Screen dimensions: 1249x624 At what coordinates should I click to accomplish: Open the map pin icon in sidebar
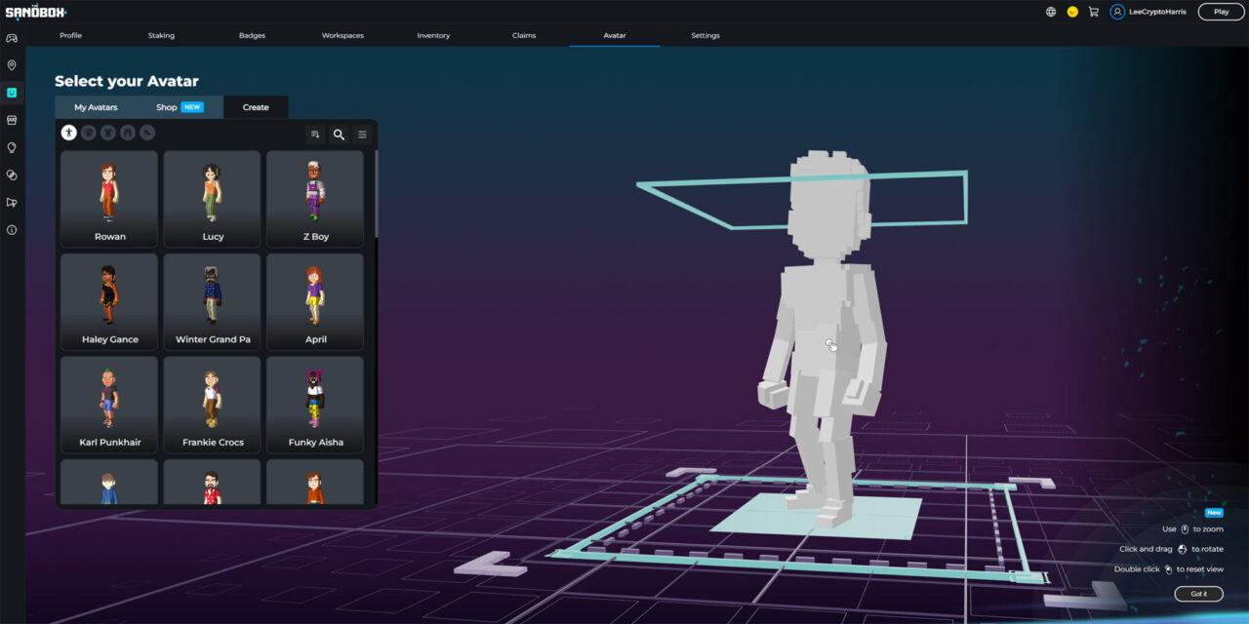(12, 65)
